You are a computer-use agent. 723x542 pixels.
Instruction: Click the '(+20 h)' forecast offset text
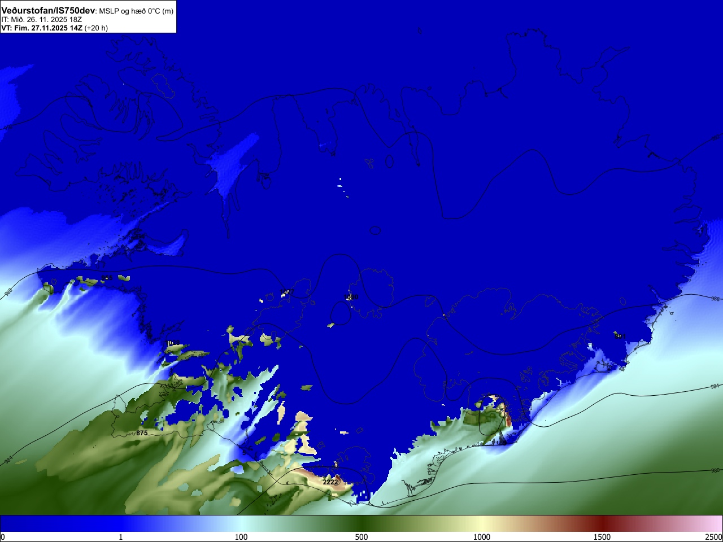coord(96,28)
